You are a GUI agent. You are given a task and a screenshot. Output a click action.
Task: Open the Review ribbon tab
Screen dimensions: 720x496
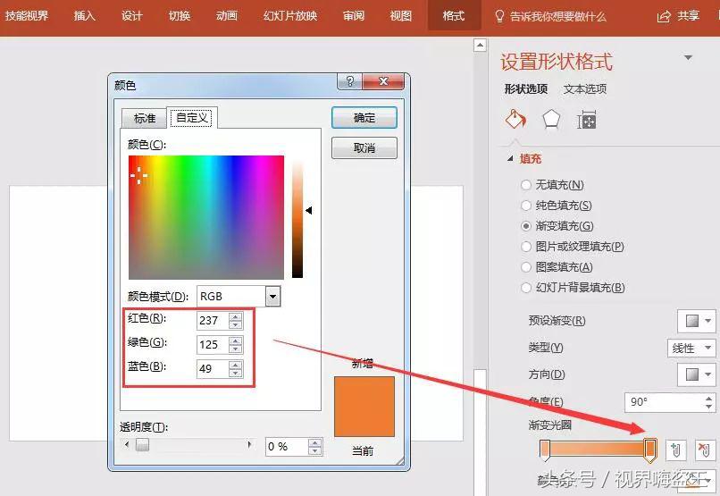point(354,16)
